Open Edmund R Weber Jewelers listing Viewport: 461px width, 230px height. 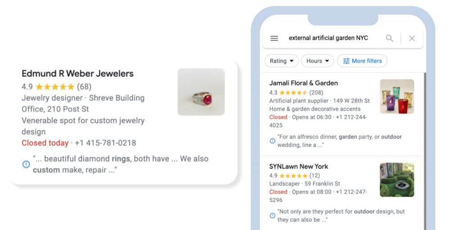[x=77, y=74]
